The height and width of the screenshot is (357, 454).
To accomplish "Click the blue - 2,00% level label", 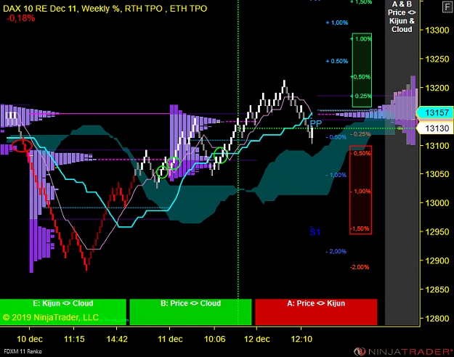I will tap(336, 251).
